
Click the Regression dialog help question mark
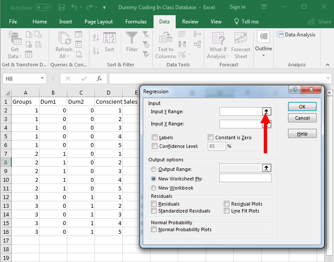click(295, 89)
